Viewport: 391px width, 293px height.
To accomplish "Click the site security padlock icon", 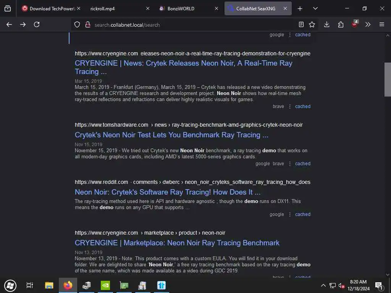I will point(87,24).
